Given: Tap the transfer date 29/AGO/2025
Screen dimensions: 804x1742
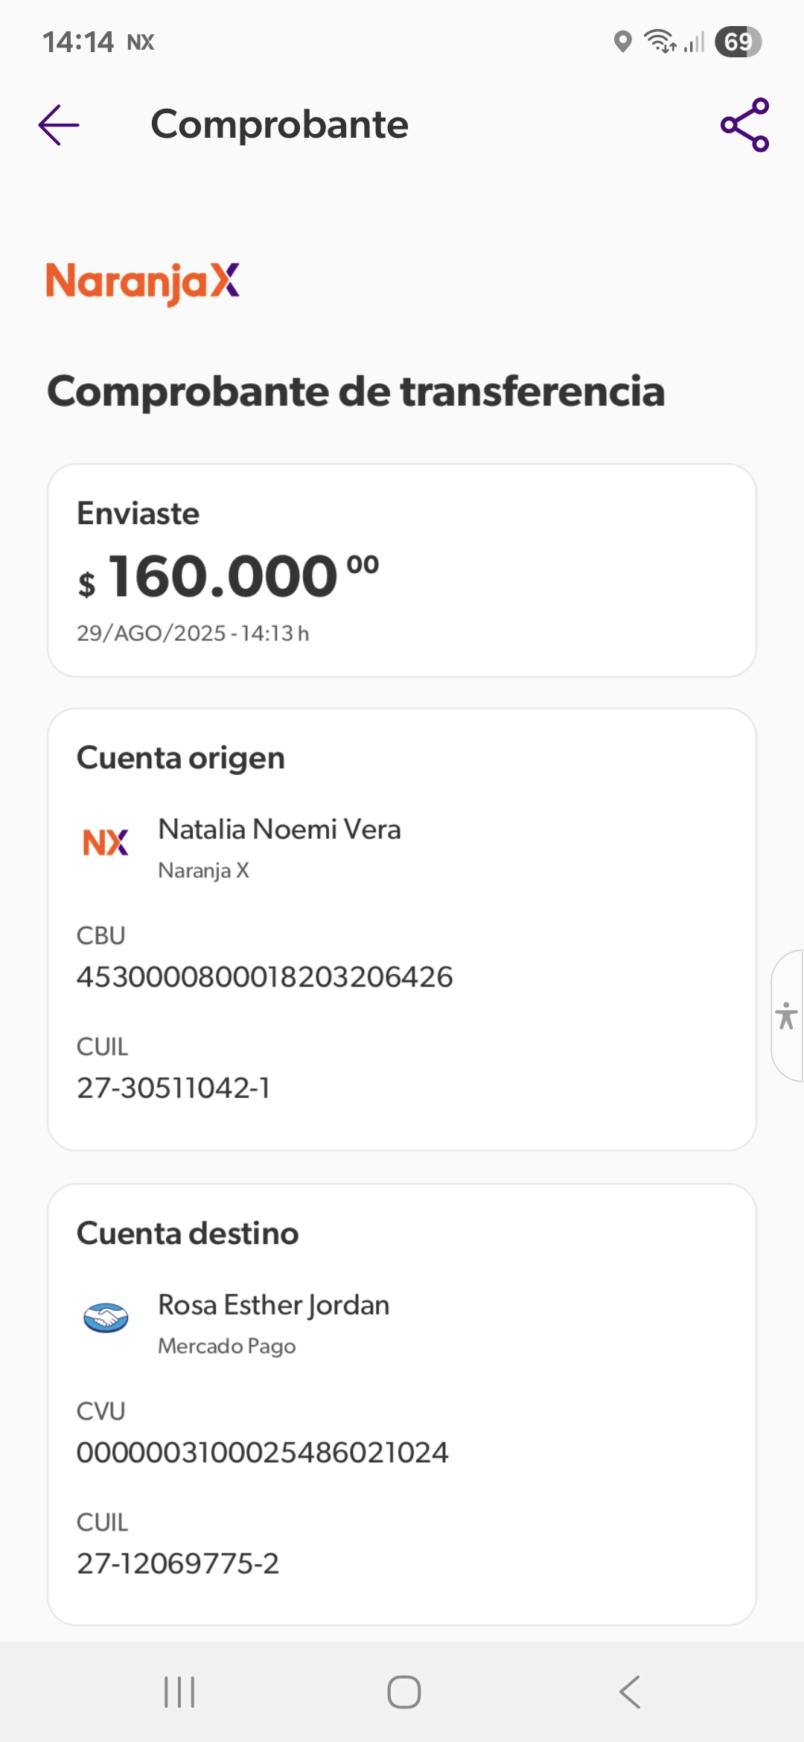Looking at the screenshot, I should point(152,633).
